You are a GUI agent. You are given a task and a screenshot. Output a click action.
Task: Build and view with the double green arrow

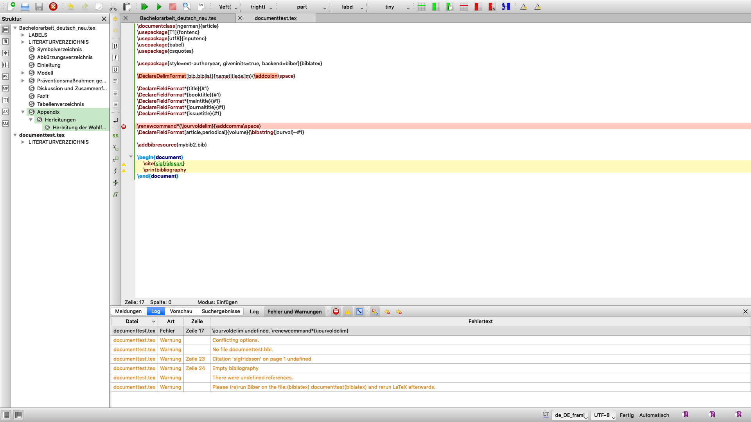145,6
